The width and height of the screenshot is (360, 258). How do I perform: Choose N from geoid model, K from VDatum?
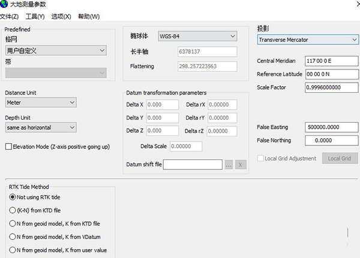13,236
